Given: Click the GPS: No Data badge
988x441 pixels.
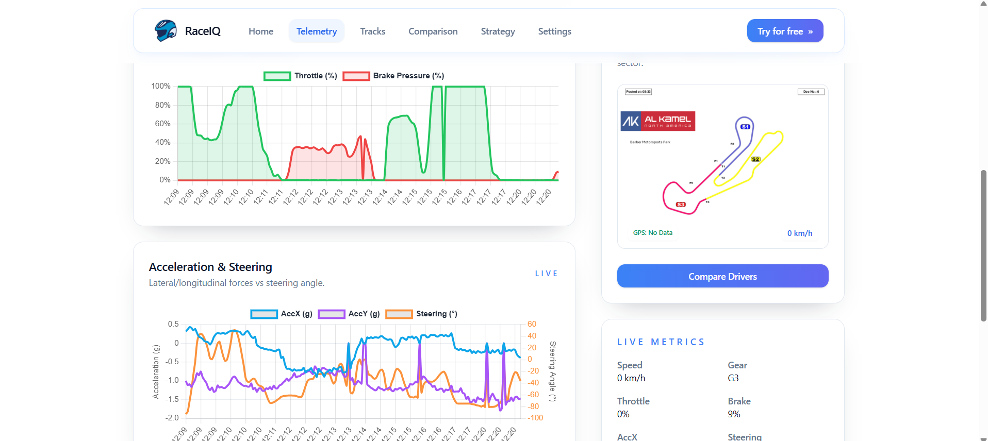Looking at the screenshot, I should 653,233.
